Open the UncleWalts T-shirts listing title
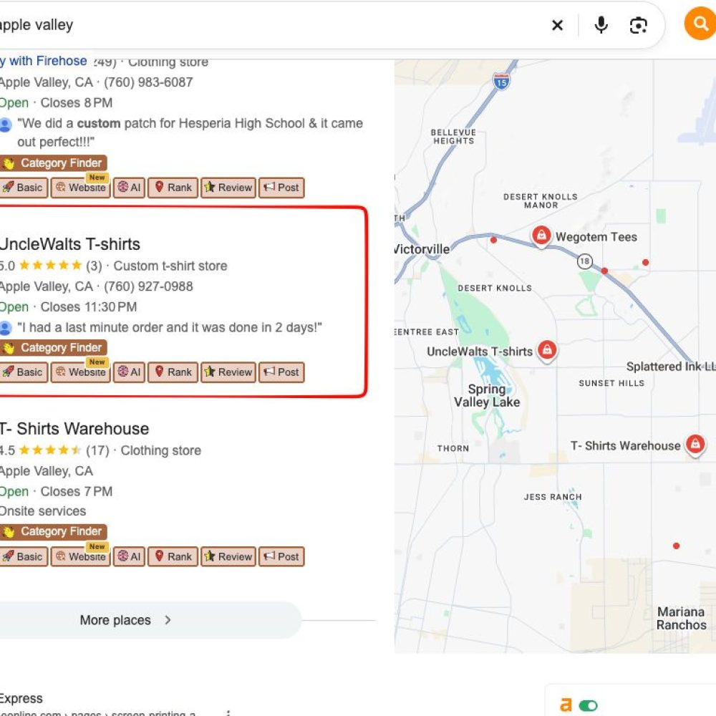 pyautogui.click(x=70, y=244)
